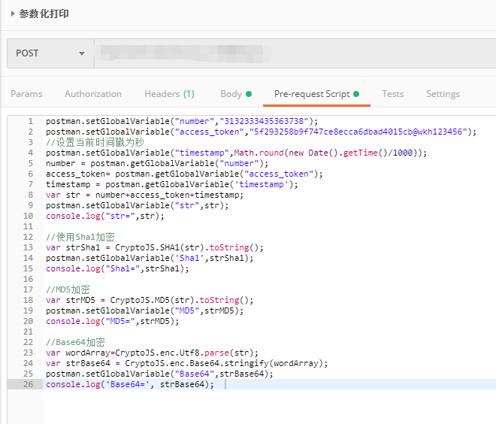Viewport: 496px width, 424px height.
Task: Click line 6 access_token getGlobalVariable statement
Action: point(184,174)
